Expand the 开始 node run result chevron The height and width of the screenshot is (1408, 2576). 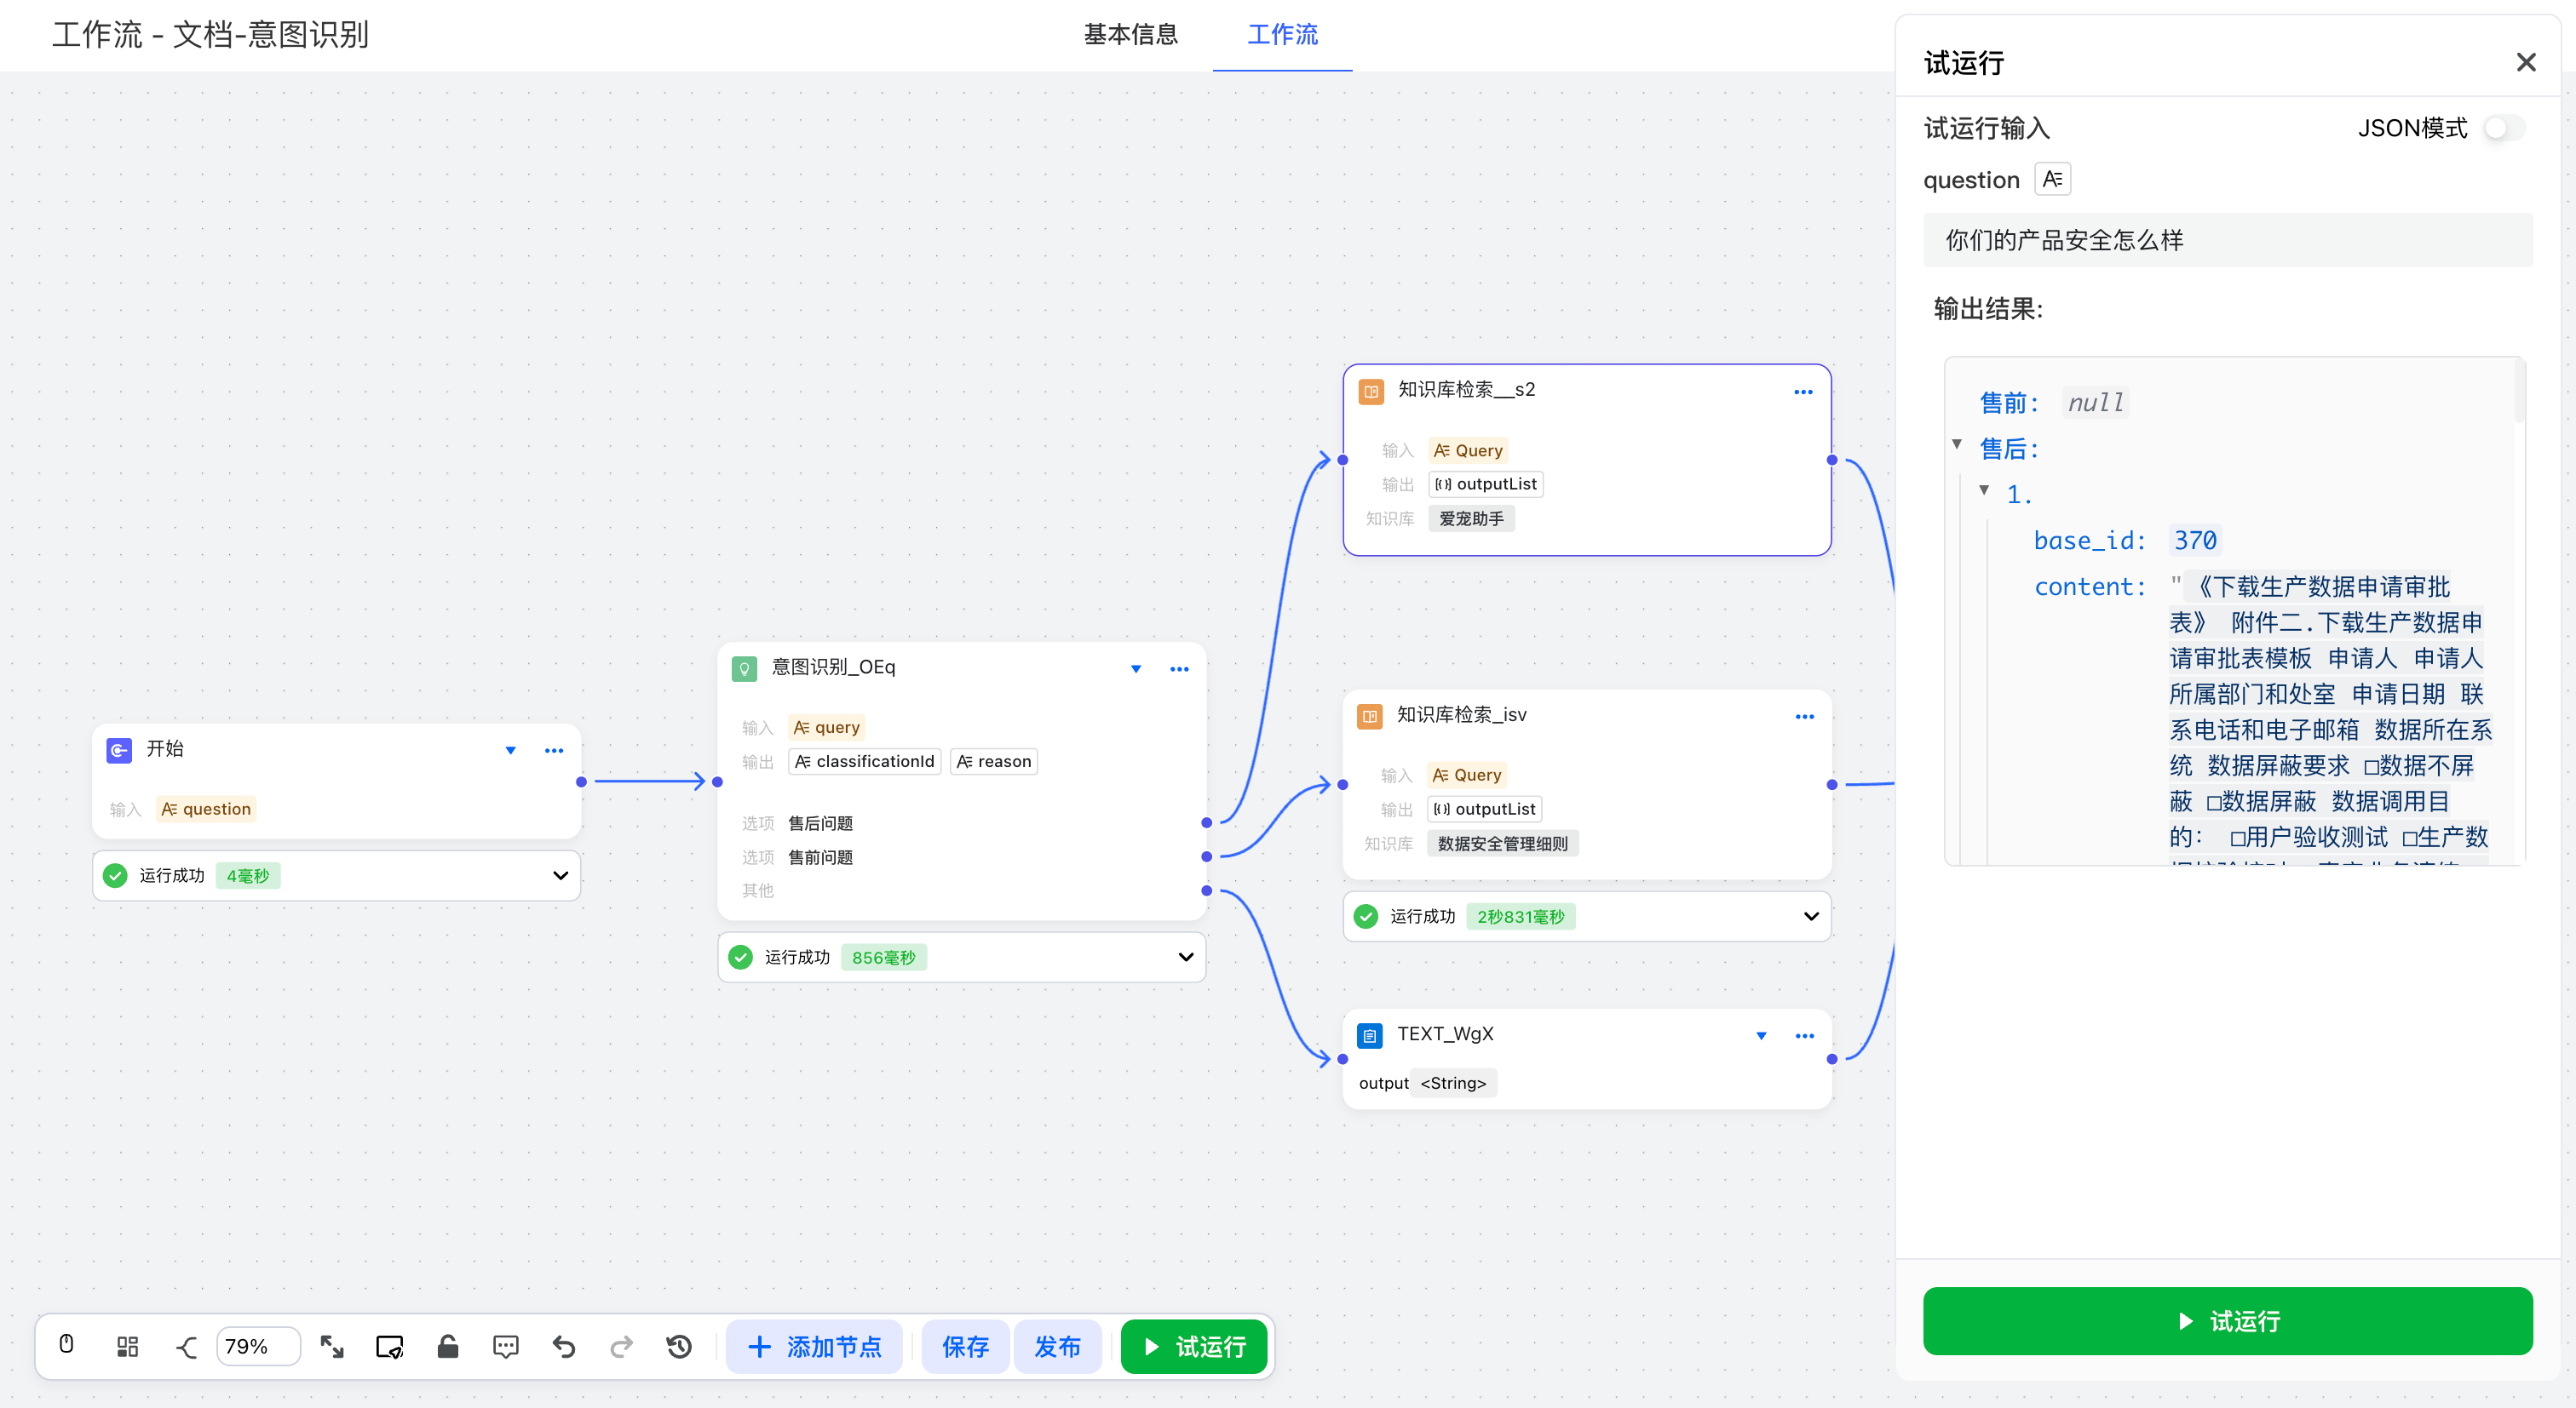click(x=560, y=875)
